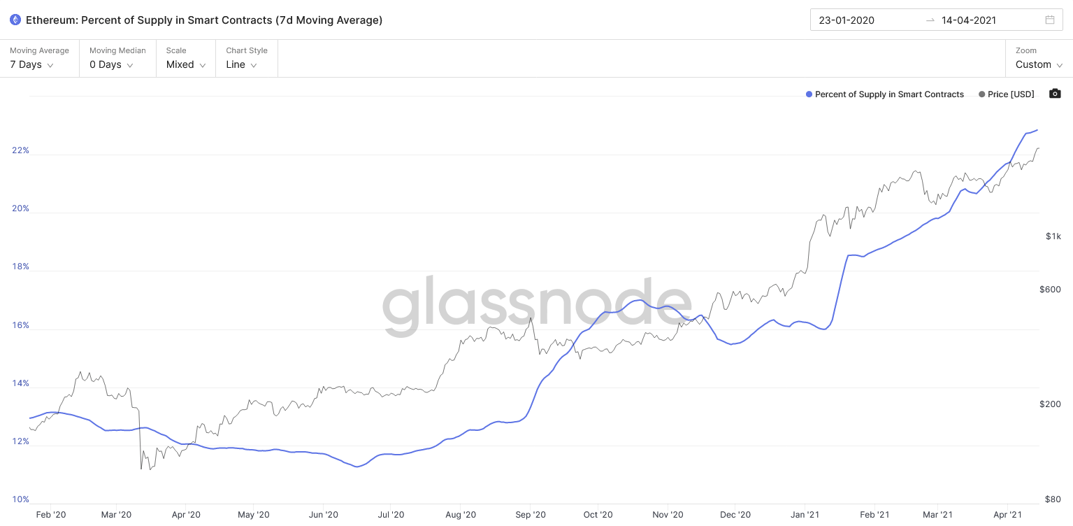The image size is (1073, 526).
Task: Open the Chart Style Line dropdown
Action: (x=247, y=58)
